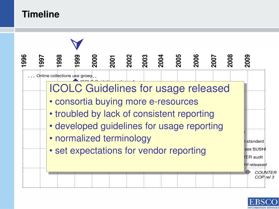The height and width of the screenshot is (209, 279).
Task: Click the gray diamond marker for COUNTER COP rel 3
Action: pos(248,172)
